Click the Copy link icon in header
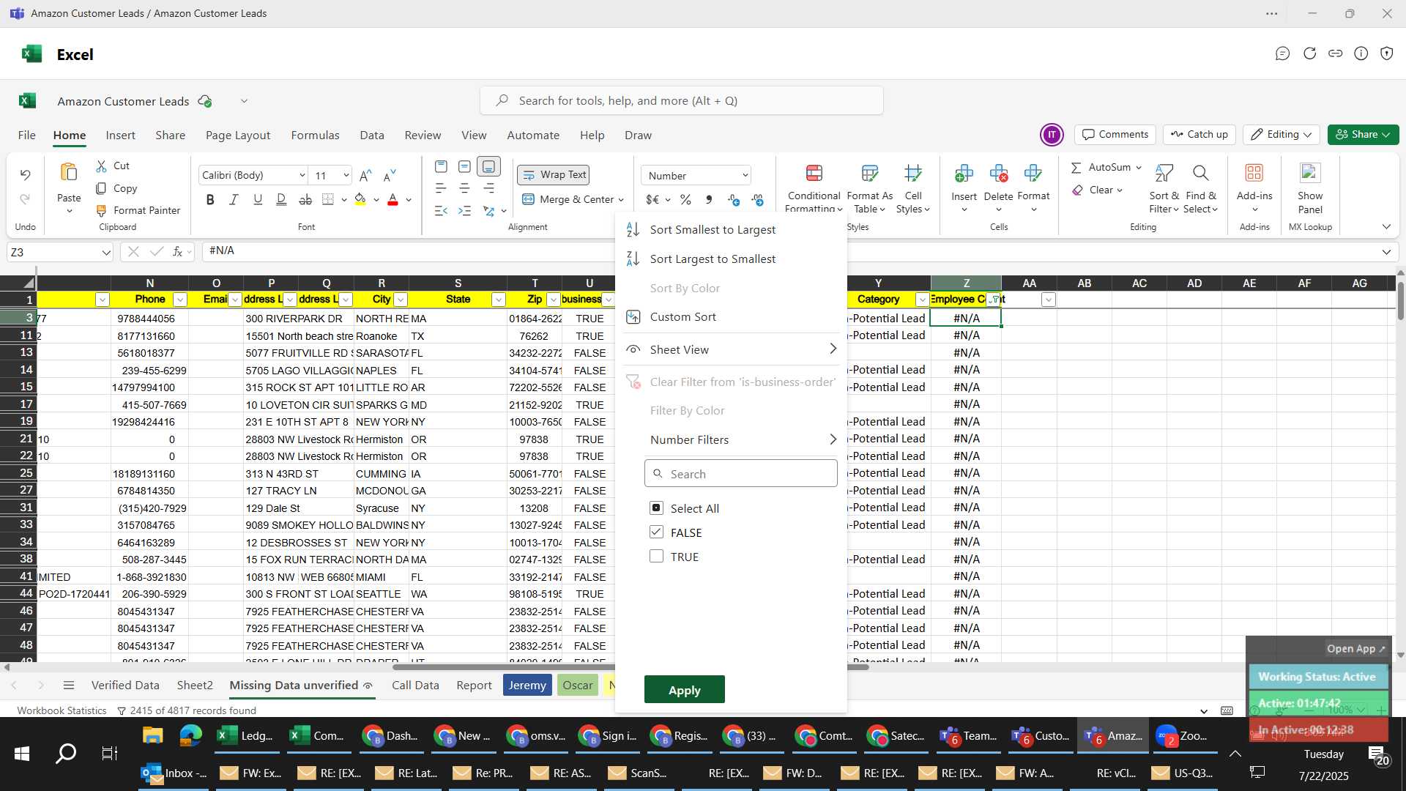This screenshot has height=791, width=1406. click(1336, 53)
